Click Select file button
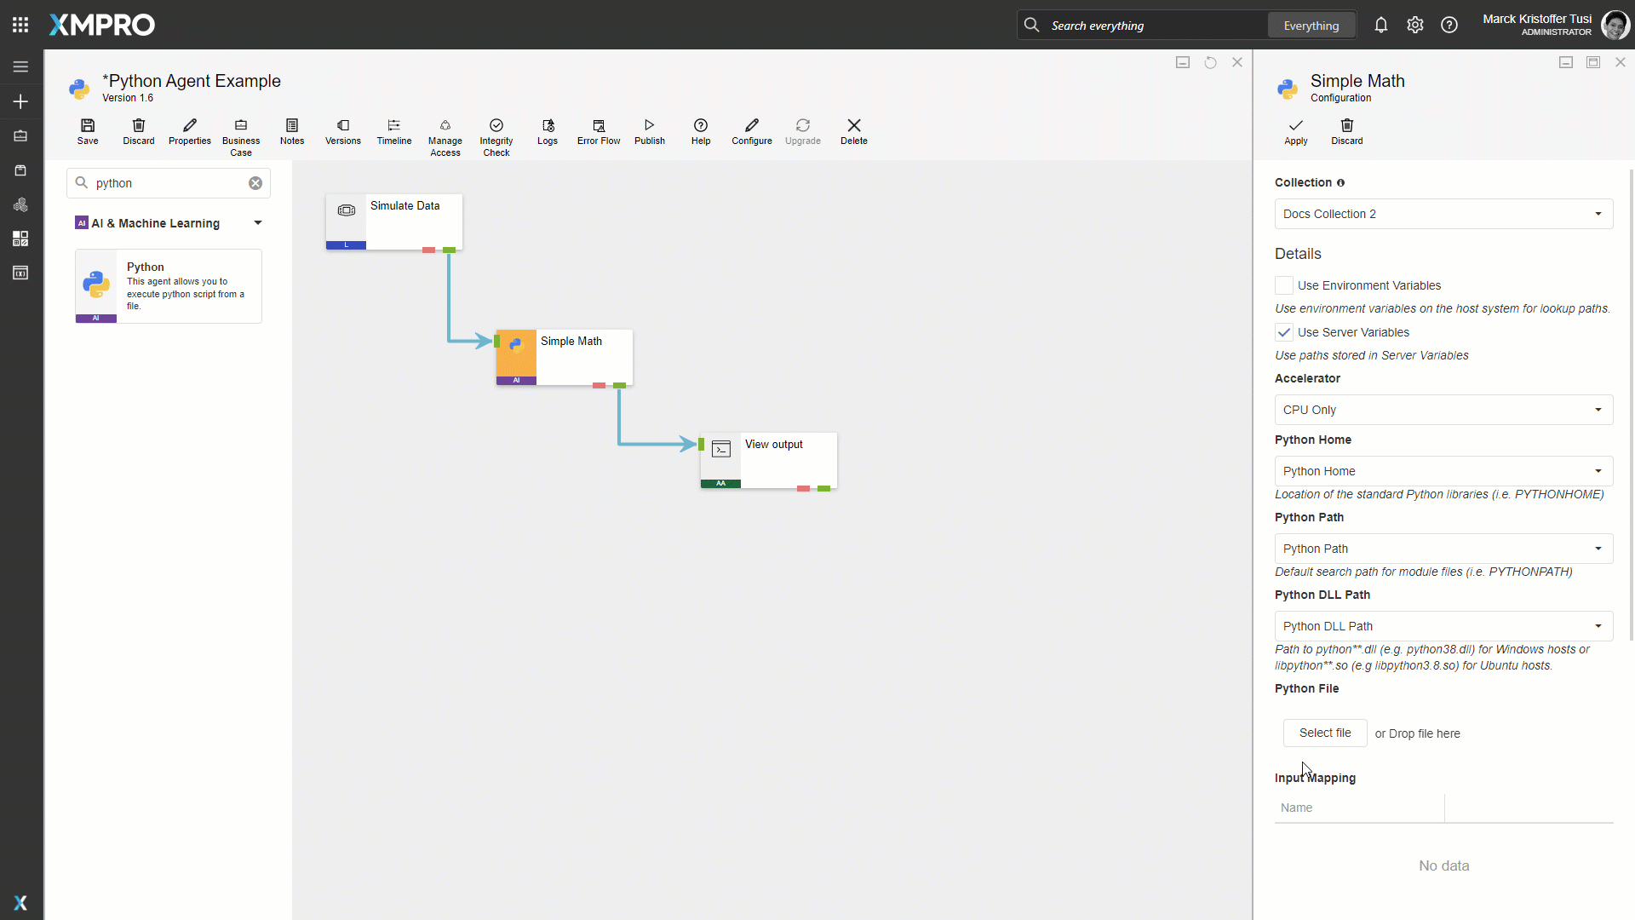1635x920 pixels. [x=1324, y=733]
